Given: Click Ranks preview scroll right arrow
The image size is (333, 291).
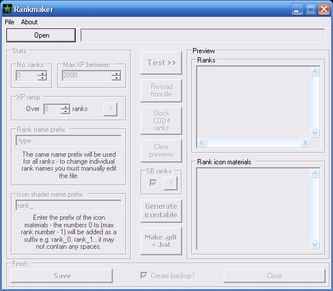Looking at the screenshot, I should tap(305, 142).
